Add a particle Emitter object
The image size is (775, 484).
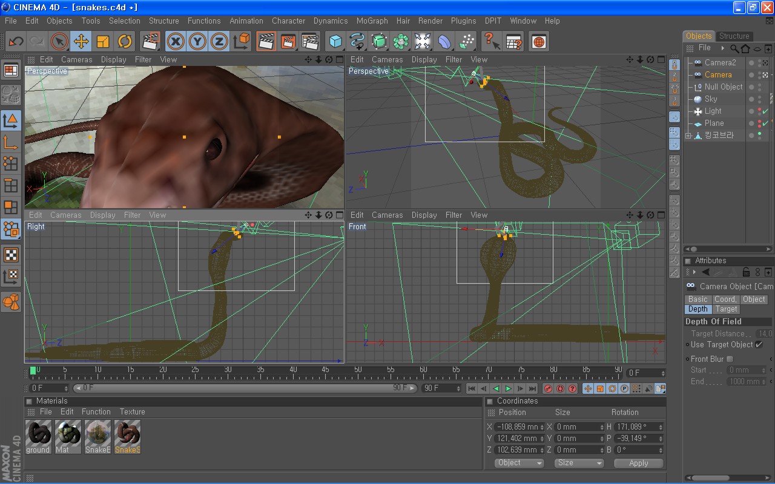[466, 42]
